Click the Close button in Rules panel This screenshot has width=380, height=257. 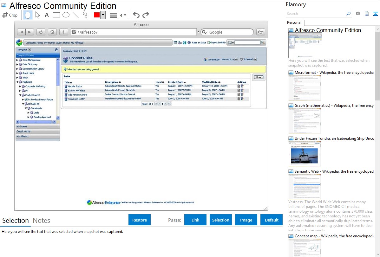(x=259, y=77)
